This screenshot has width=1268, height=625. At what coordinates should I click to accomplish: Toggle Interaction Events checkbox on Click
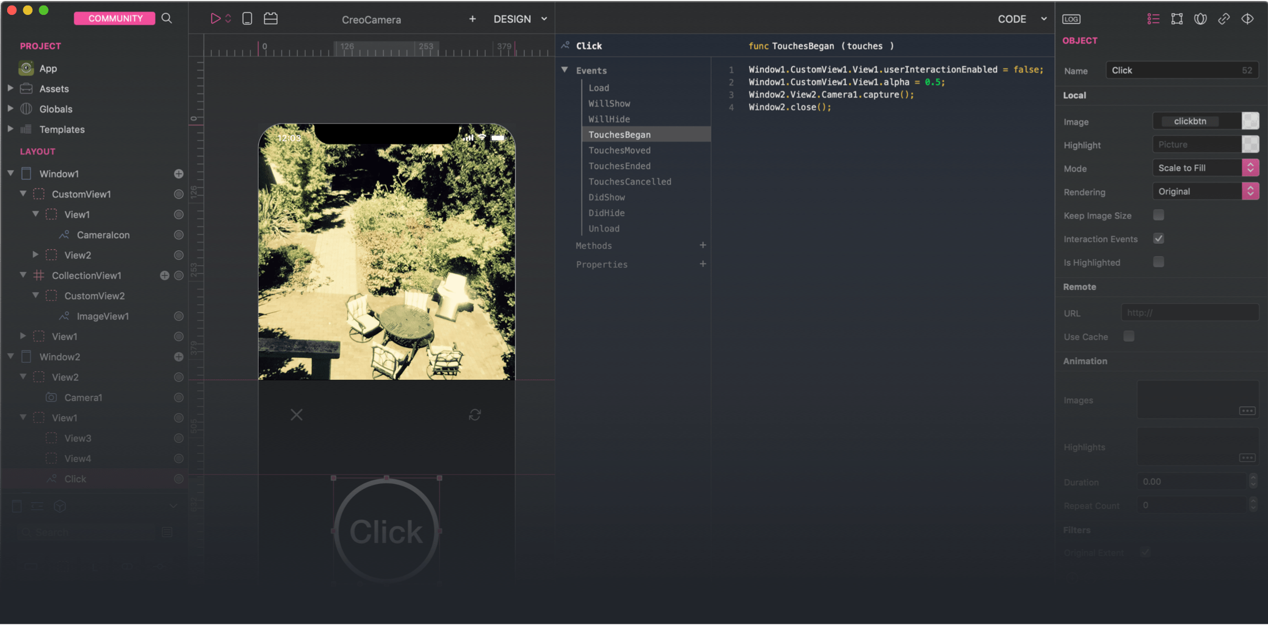point(1159,238)
